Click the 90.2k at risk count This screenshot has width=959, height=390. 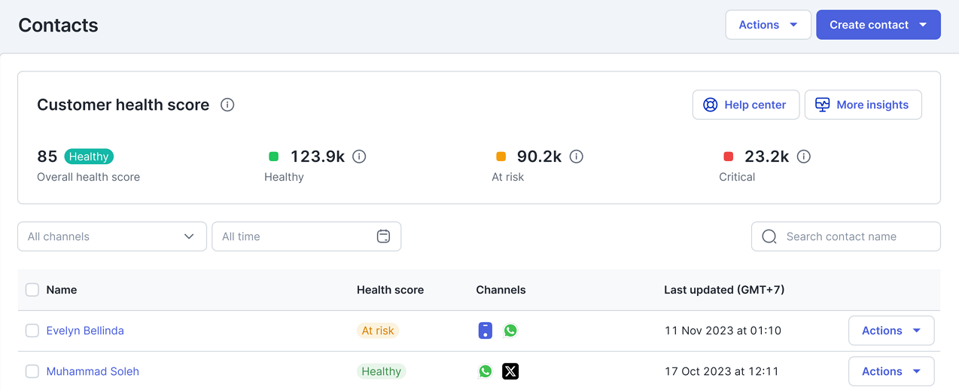click(x=540, y=157)
